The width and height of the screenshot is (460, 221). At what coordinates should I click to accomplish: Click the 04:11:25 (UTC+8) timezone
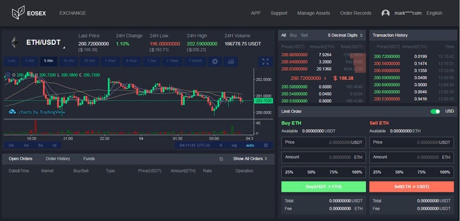194,145
